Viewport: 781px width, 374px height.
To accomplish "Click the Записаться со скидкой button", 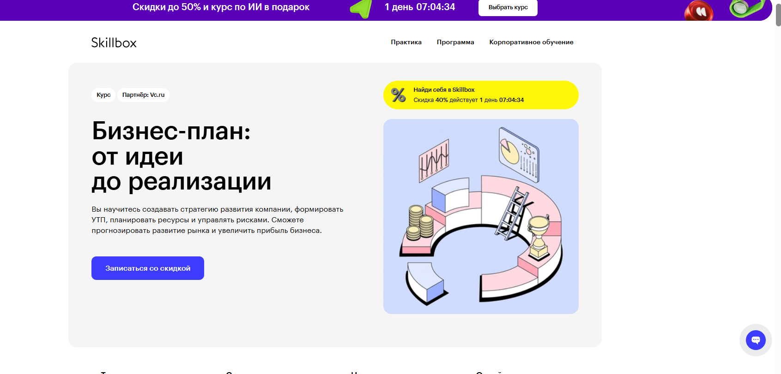I will (148, 268).
